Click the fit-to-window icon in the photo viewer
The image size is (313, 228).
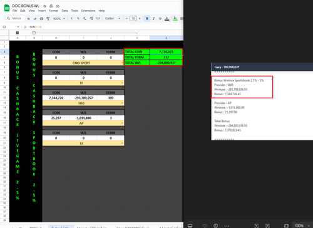point(286,225)
